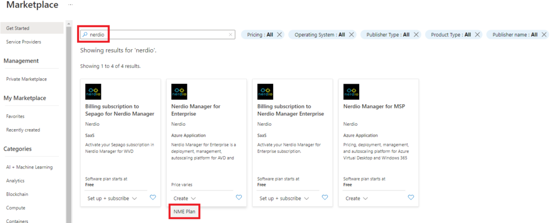This screenshot has width=553, height=223.
Task: Favorite the Sepago billing subscription card heart
Action: [153, 198]
